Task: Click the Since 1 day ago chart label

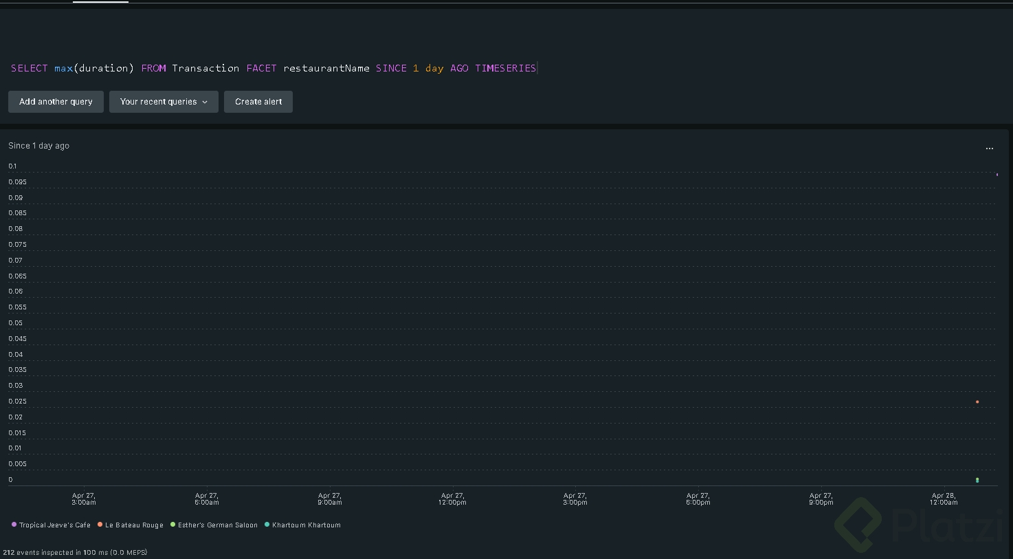Action: click(38, 146)
